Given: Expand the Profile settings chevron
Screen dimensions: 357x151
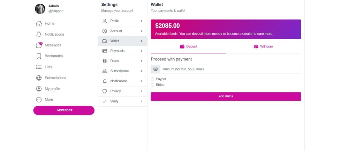Looking at the screenshot, I should tap(142, 21).
